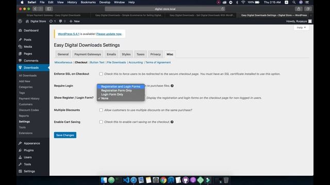Switch to the Emails tab
330x185 pixels.
coord(111,54)
